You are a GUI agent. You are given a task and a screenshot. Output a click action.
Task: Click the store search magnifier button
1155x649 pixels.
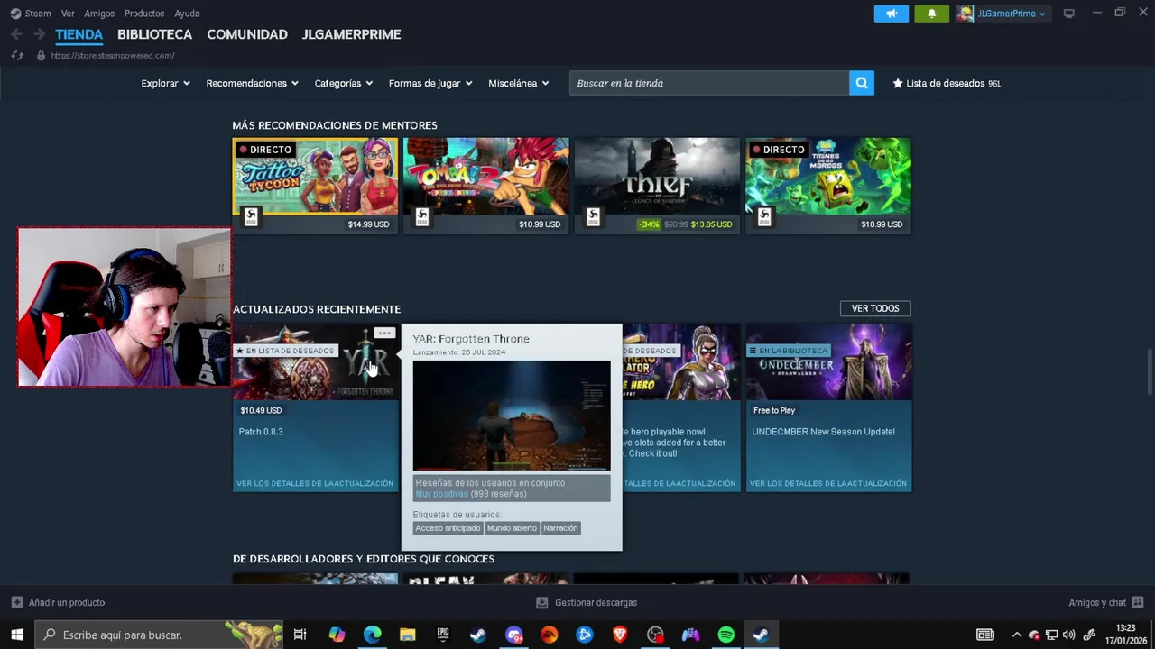pyautogui.click(x=862, y=83)
